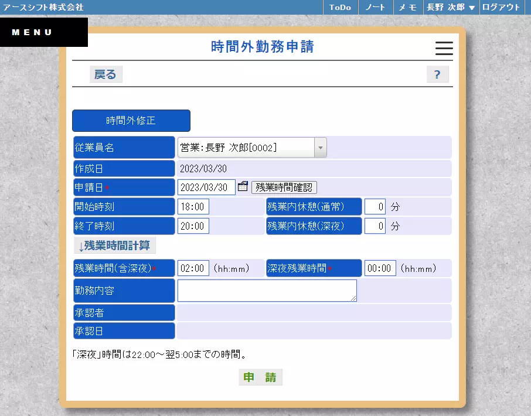Image resolution: width=531 pixels, height=416 pixels.
Task: Select the 終了時刻 end time field
Action: coord(193,226)
